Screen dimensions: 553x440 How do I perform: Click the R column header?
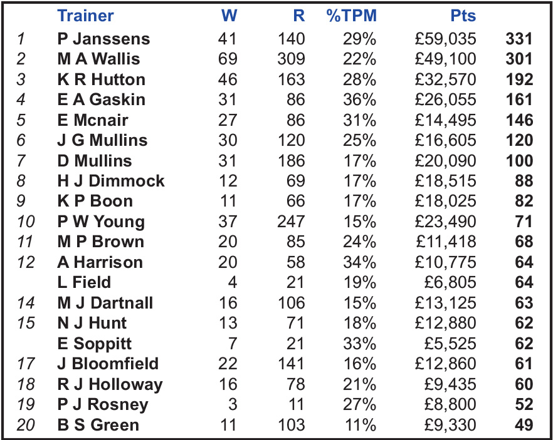(298, 16)
